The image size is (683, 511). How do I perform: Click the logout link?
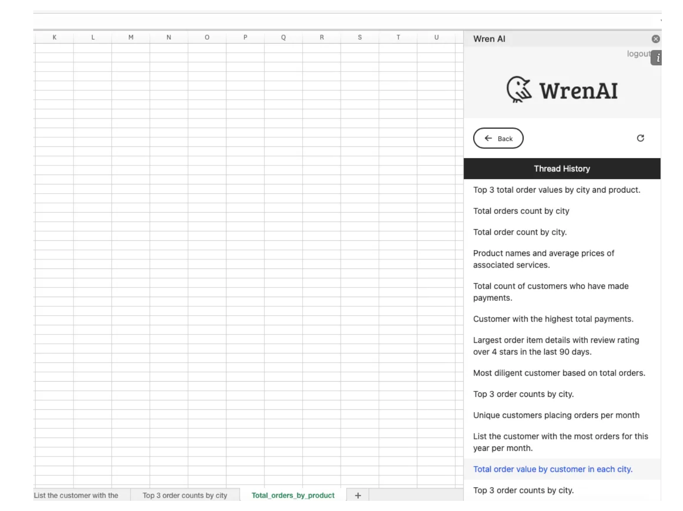point(638,54)
